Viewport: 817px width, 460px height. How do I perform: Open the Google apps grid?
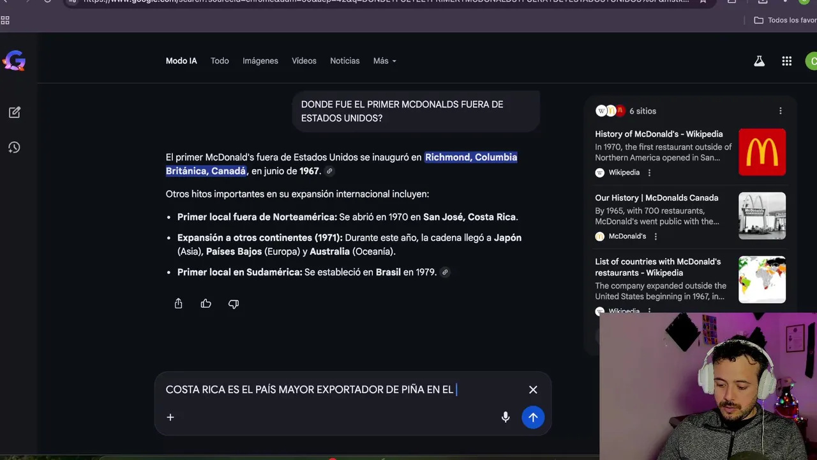(x=786, y=61)
